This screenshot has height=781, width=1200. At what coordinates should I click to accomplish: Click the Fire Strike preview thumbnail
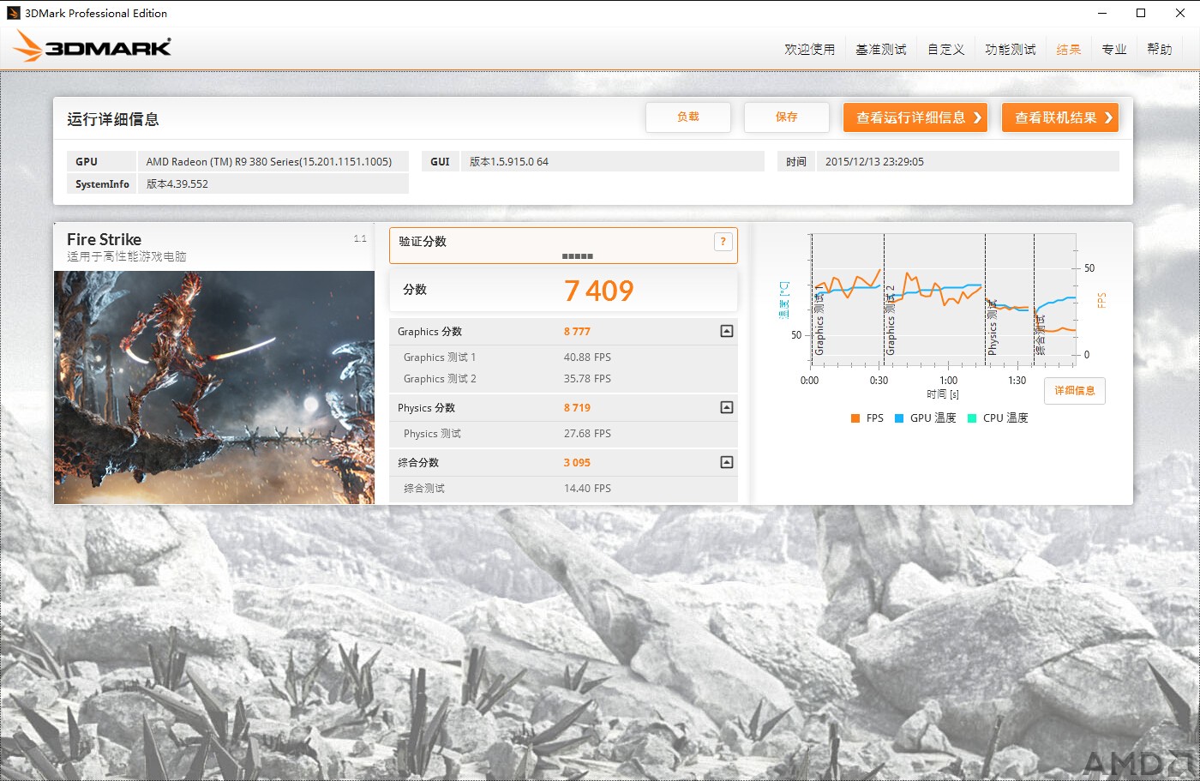tap(214, 387)
